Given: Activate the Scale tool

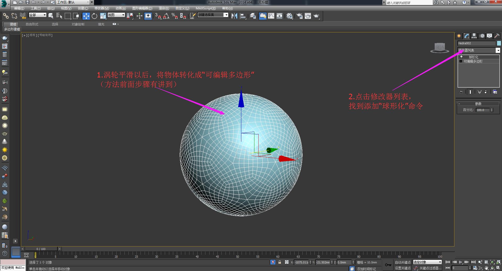Looking at the screenshot, I should pyautogui.click(x=103, y=16).
